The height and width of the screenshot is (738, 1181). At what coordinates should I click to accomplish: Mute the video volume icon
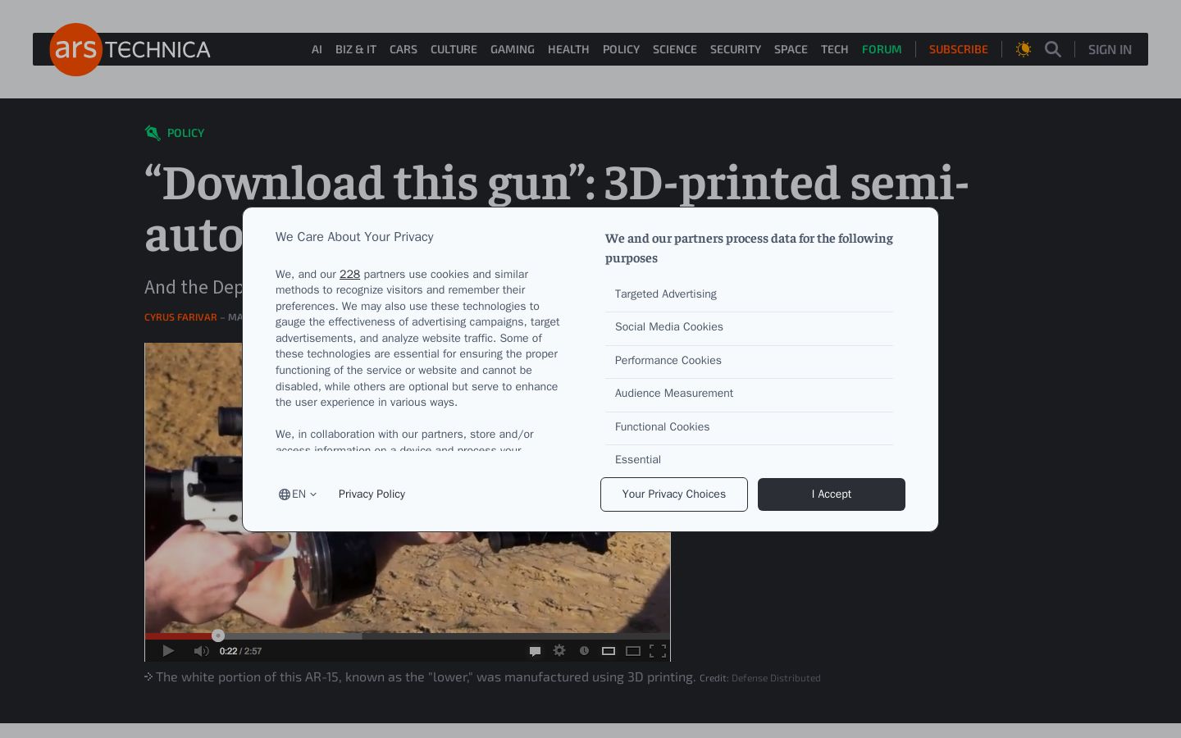click(x=201, y=651)
